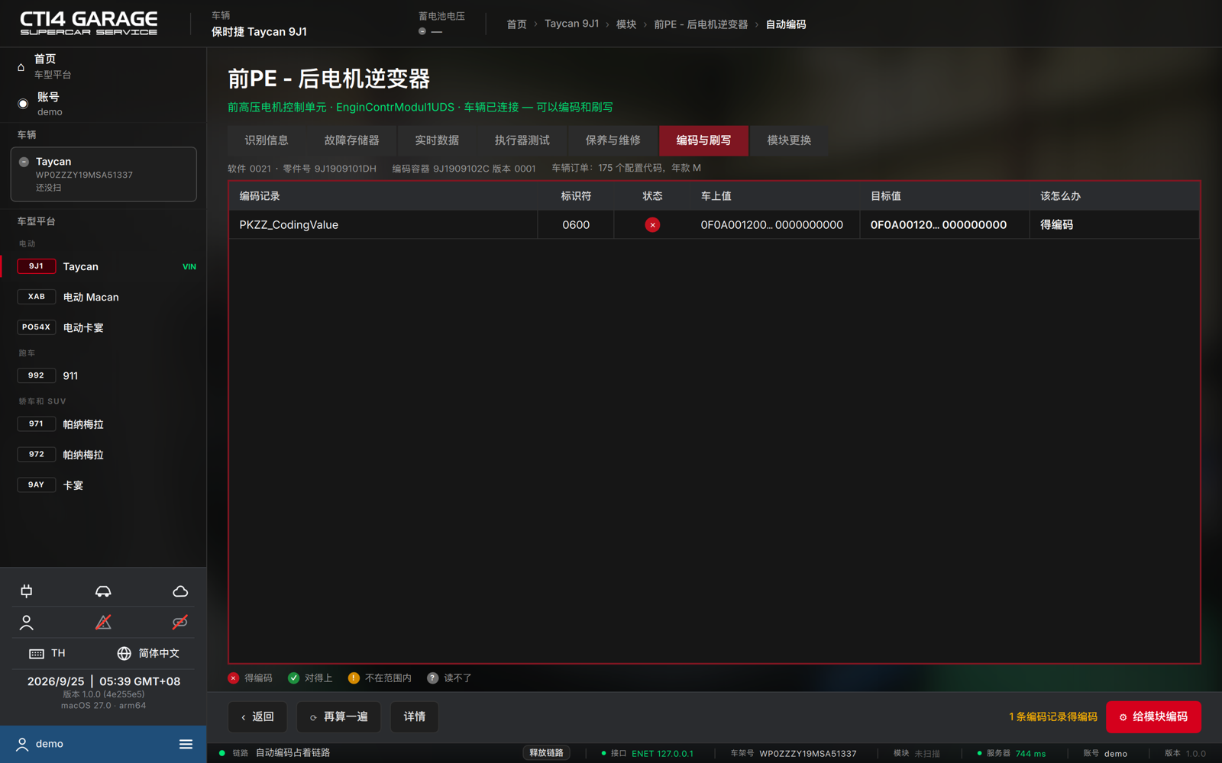
Task: Go to 模块 breadcrumb
Action: point(626,24)
